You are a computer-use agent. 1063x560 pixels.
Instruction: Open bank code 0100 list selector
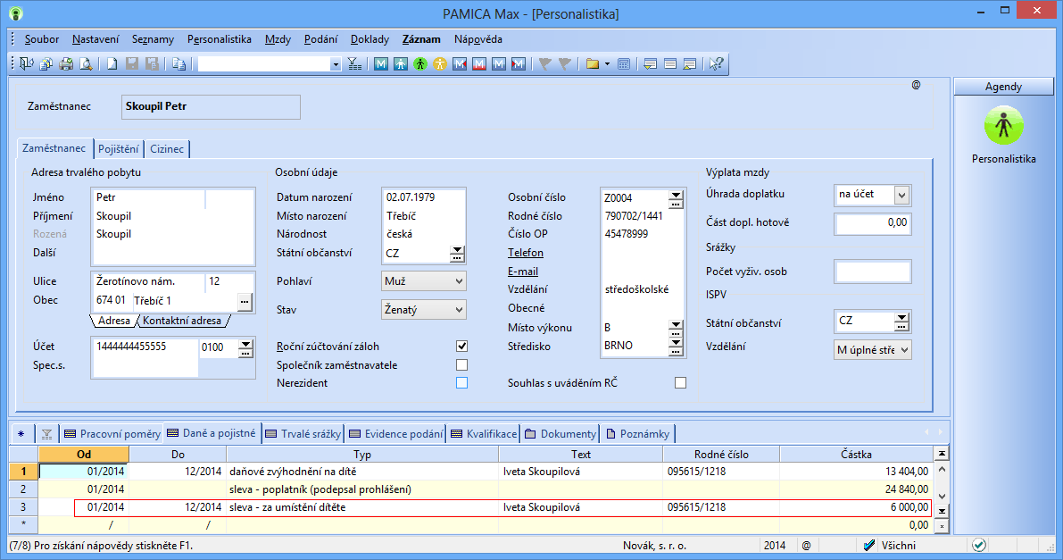pyautogui.click(x=245, y=348)
